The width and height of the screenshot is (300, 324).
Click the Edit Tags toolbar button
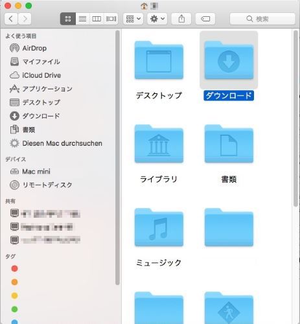click(205, 19)
